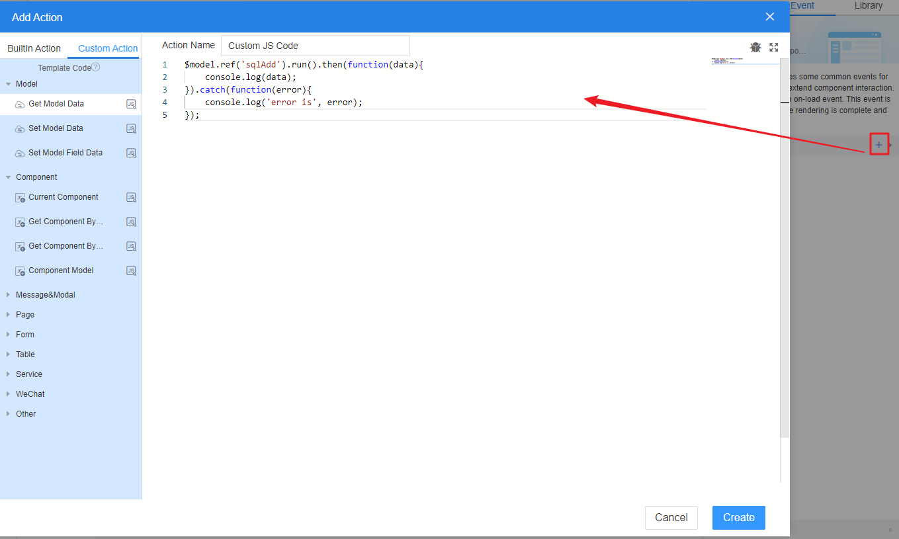Focus the Action Name input field

(x=316, y=46)
